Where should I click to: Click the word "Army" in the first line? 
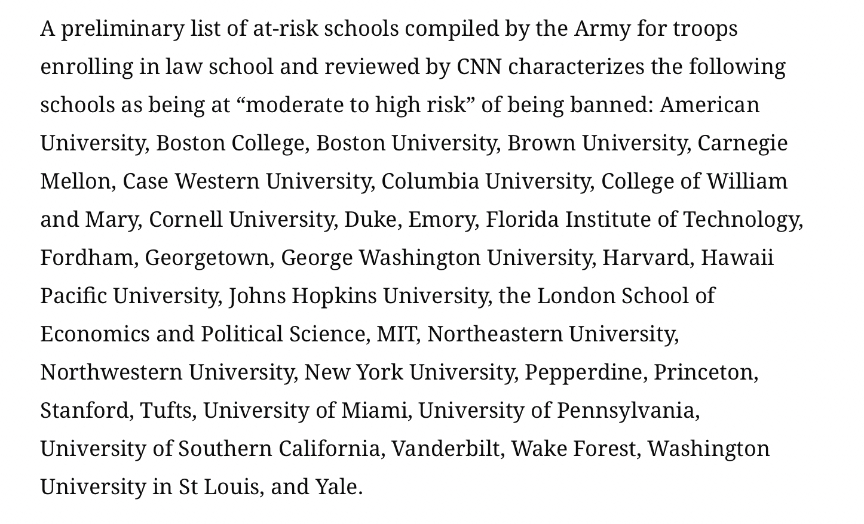click(x=602, y=29)
